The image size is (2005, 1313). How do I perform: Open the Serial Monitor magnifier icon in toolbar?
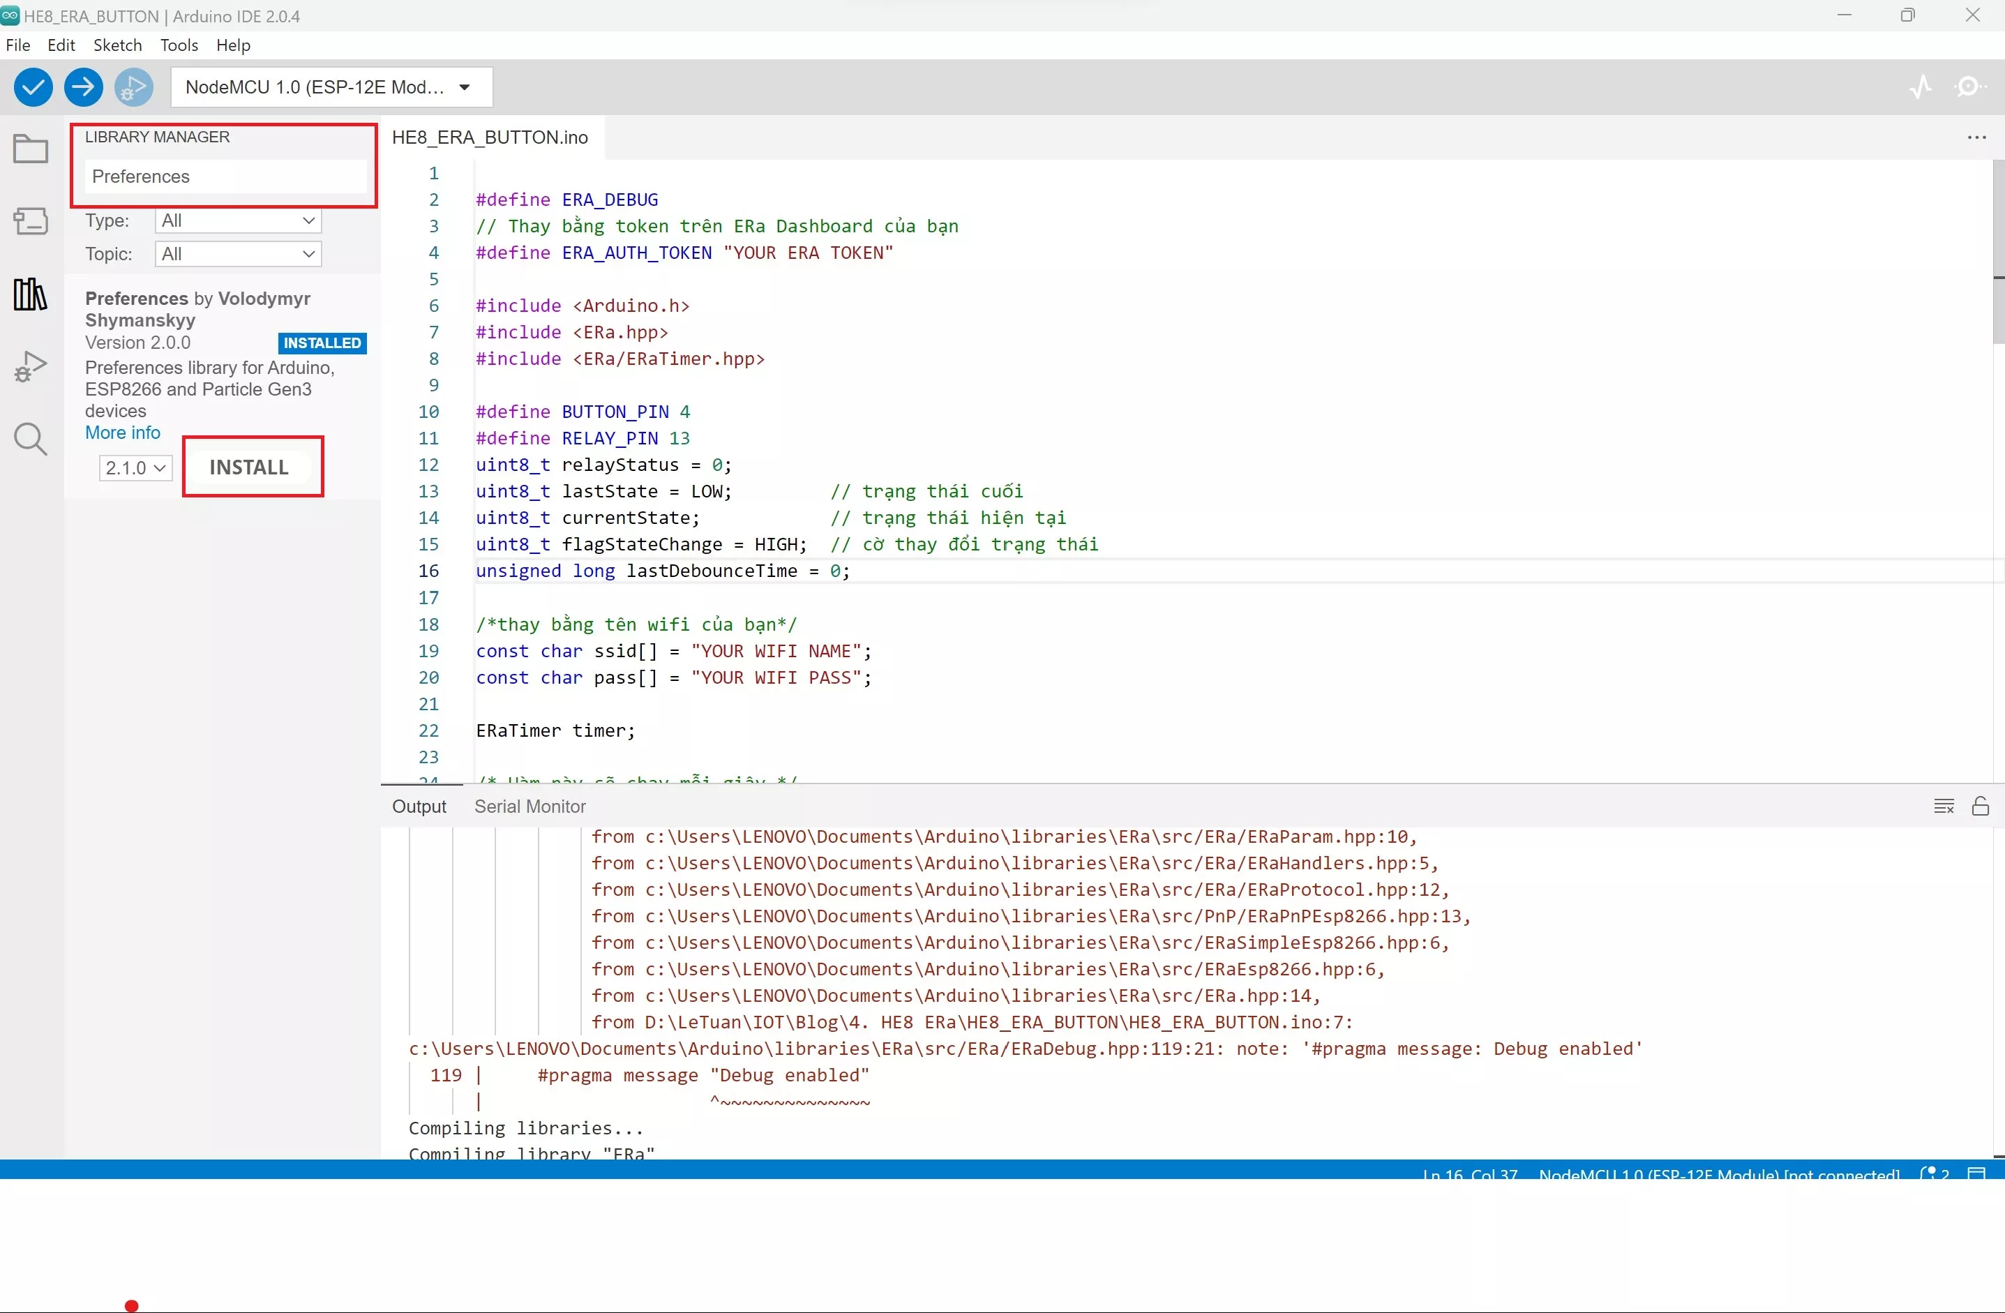(x=1969, y=87)
